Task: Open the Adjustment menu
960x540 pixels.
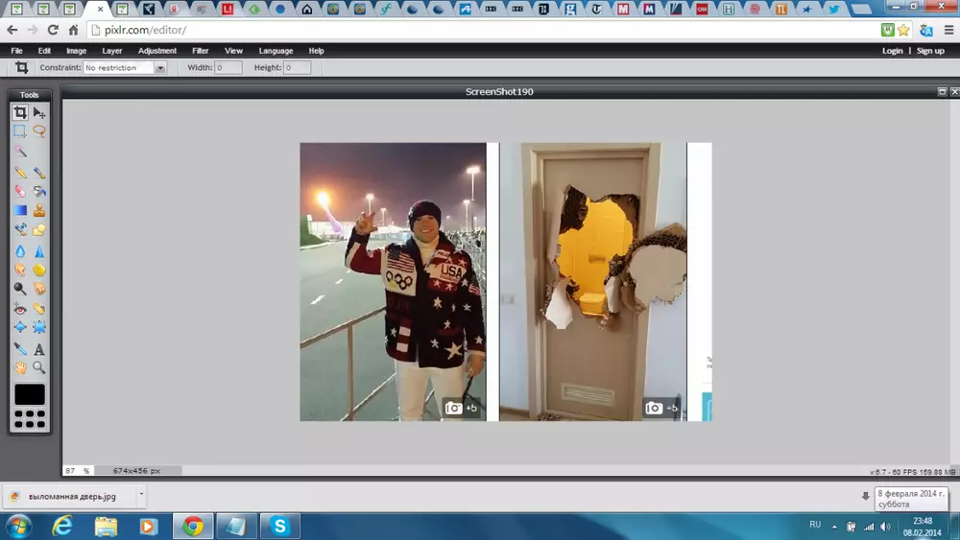Action: click(156, 51)
